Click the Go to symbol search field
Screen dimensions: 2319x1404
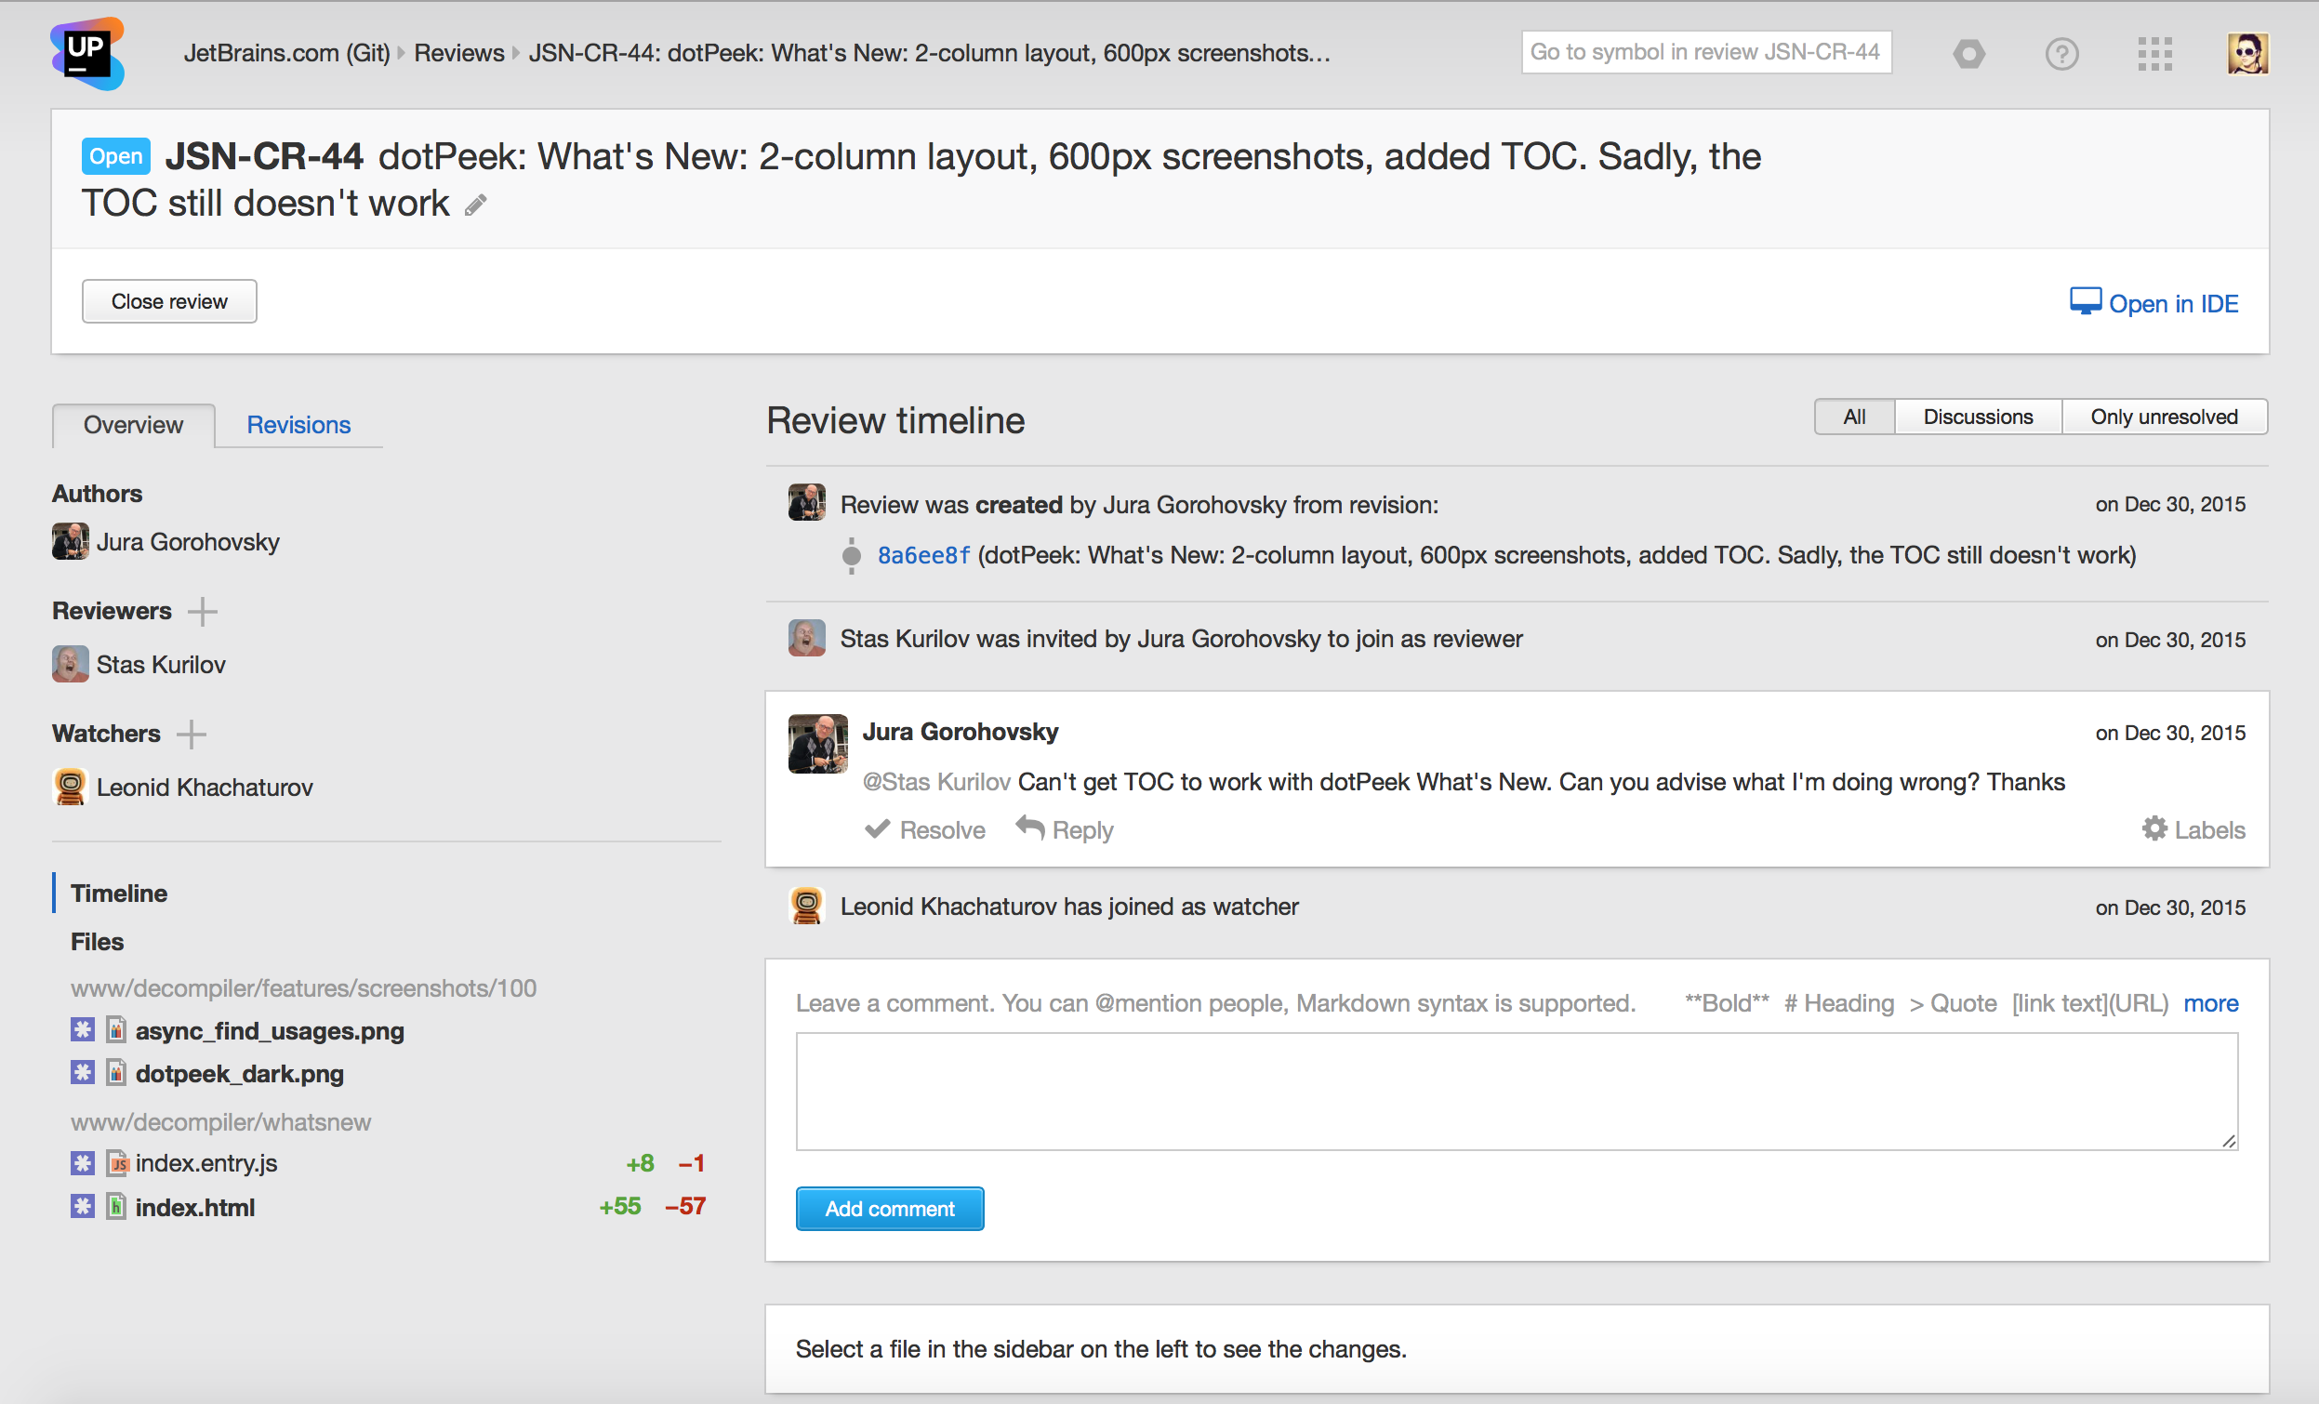pos(1705,52)
